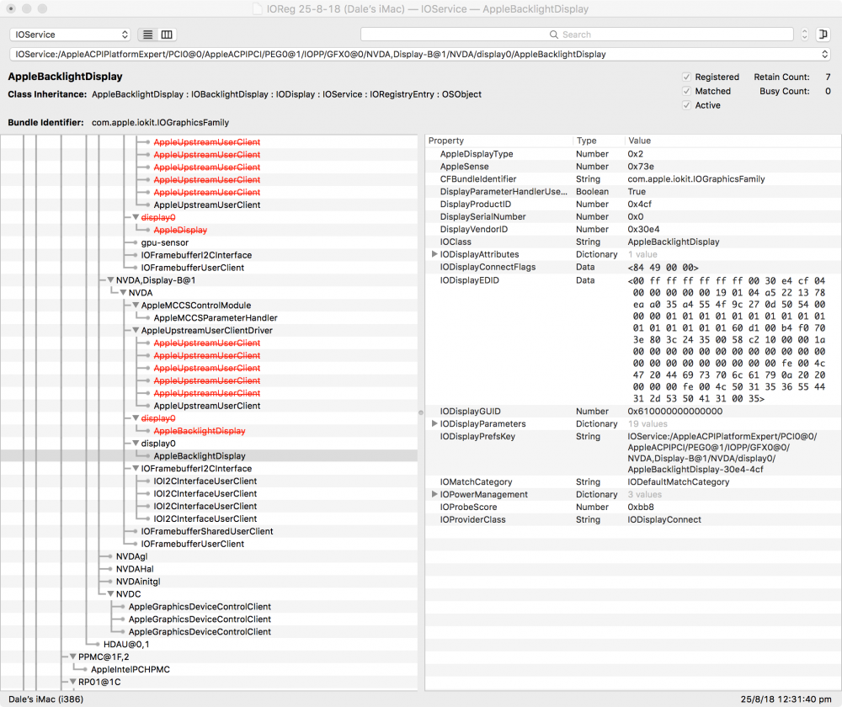Click in the Search field
Image resolution: width=842 pixels, height=707 pixels.
pyautogui.click(x=577, y=35)
